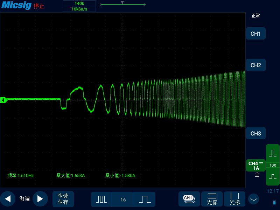
Task: Tap the red 停止 run/stop status
Action: [39, 6]
